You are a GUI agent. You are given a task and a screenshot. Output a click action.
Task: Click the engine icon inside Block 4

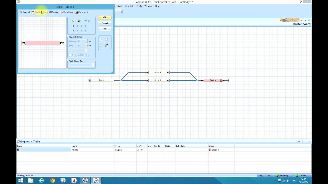221,80
